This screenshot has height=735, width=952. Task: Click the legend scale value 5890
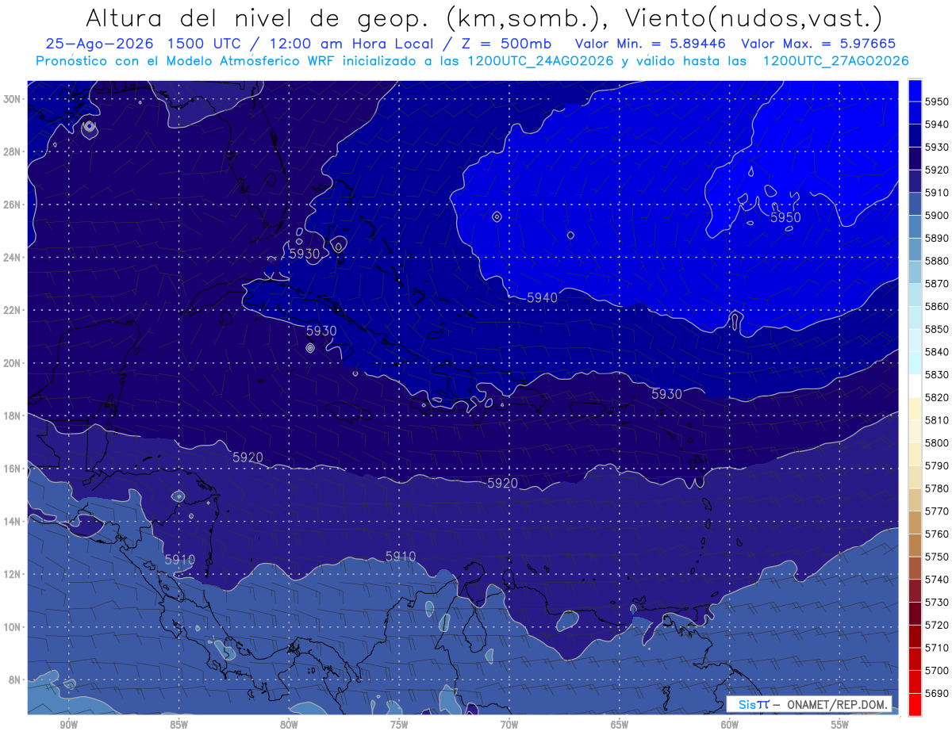(937, 238)
